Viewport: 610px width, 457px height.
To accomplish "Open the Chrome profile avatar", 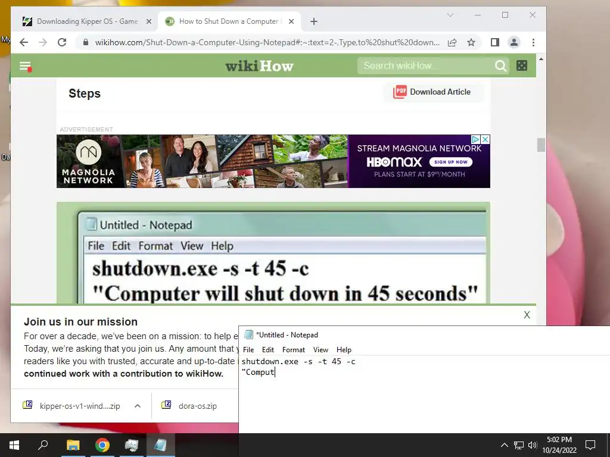I will (514, 42).
